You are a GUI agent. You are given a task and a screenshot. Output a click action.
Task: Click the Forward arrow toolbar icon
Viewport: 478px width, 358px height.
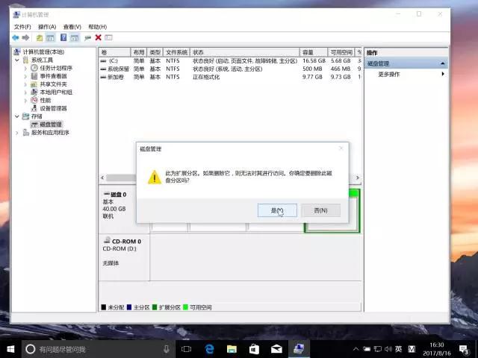tap(25, 38)
